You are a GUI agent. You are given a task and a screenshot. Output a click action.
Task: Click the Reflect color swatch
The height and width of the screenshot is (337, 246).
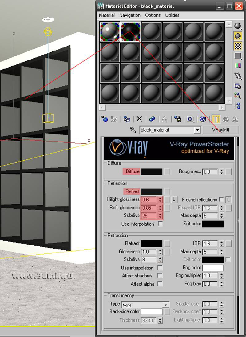tap(152, 192)
